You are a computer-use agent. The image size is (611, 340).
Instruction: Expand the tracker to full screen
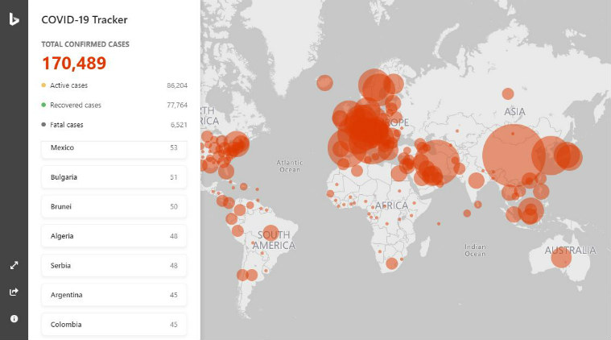coord(14,265)
